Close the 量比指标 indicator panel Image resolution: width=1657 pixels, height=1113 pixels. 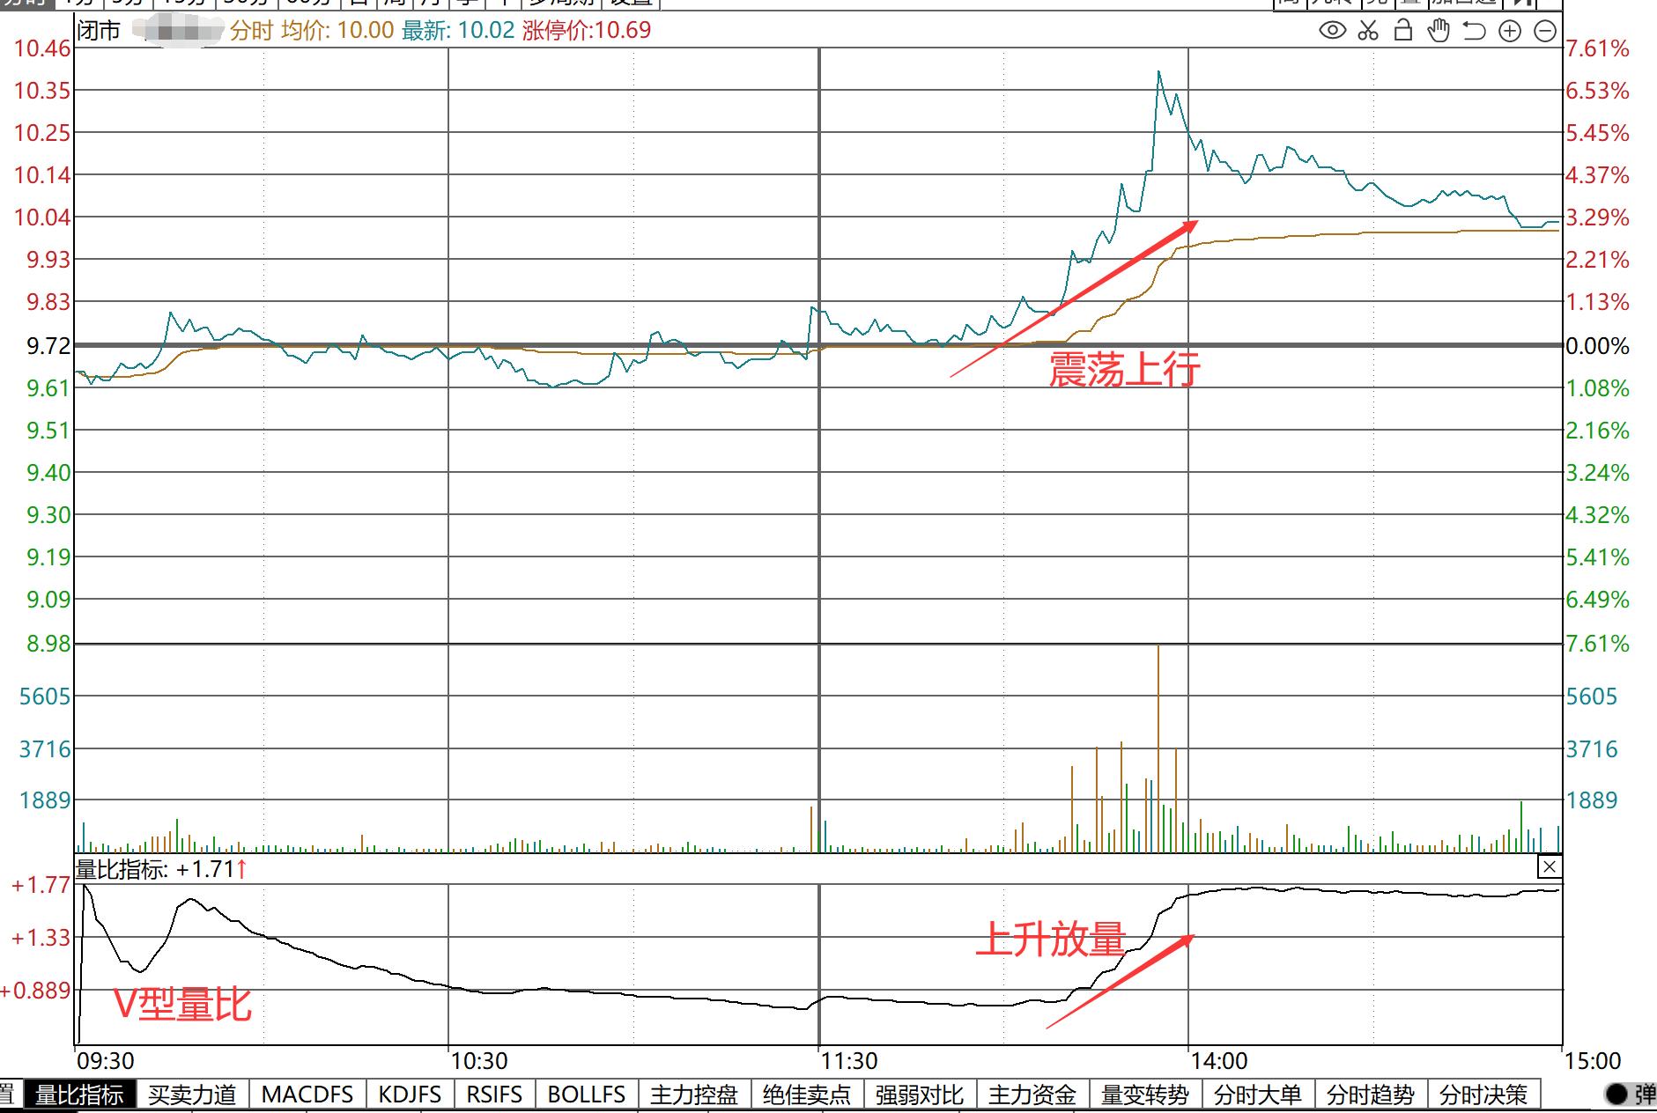point(1550,867)
